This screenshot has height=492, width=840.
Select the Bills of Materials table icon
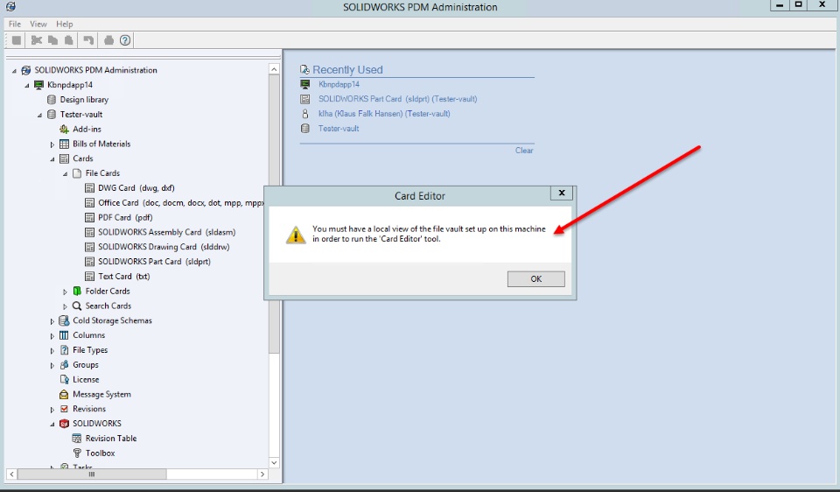(64, 144)
